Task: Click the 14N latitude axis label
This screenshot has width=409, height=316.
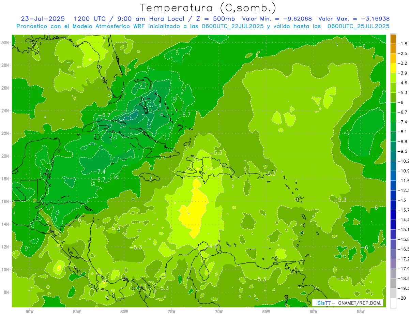Action: point(5,224)
